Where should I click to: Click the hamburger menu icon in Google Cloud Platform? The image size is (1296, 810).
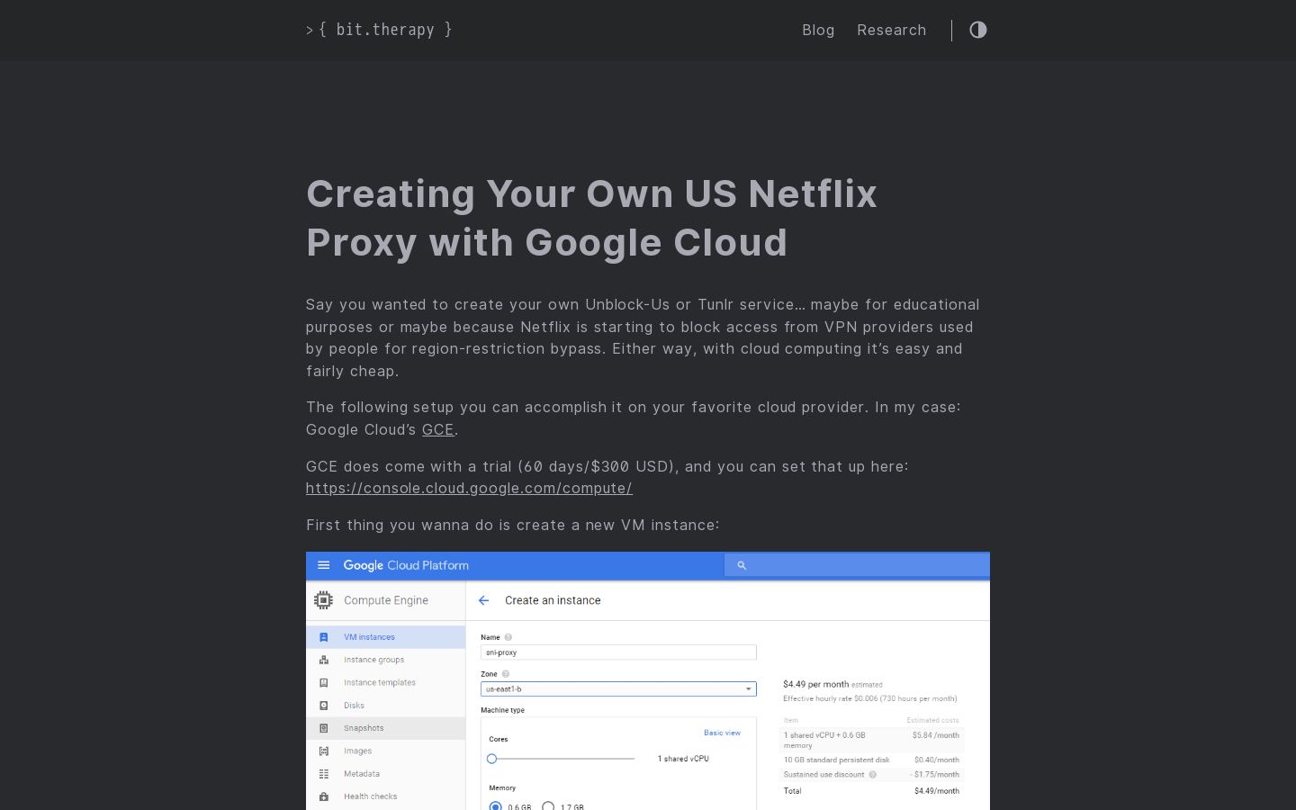[x=324, y=565]
